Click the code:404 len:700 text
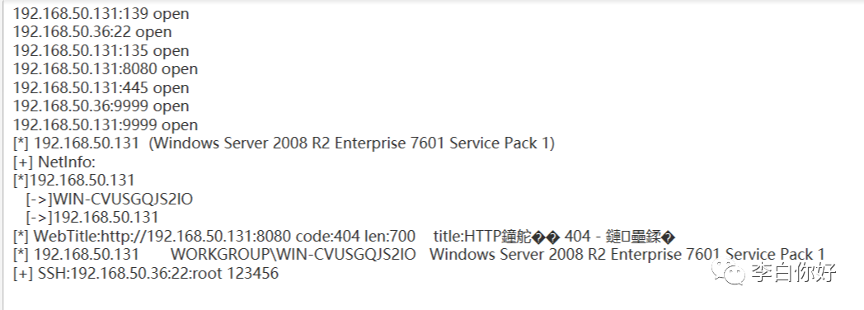Image resolution: width=864 pixels, height=310 pixels. click(x=355, y=237)
